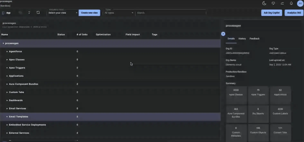304x142 pixels.
Task: Click the 0 Big Objects summary card
Action: click(258, 114)
